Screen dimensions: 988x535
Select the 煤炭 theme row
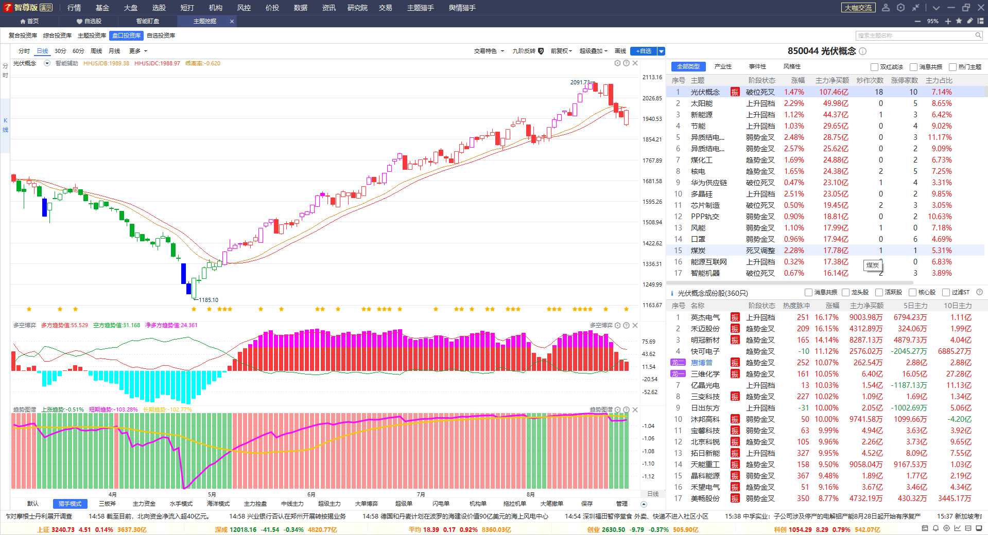[826, 251]
